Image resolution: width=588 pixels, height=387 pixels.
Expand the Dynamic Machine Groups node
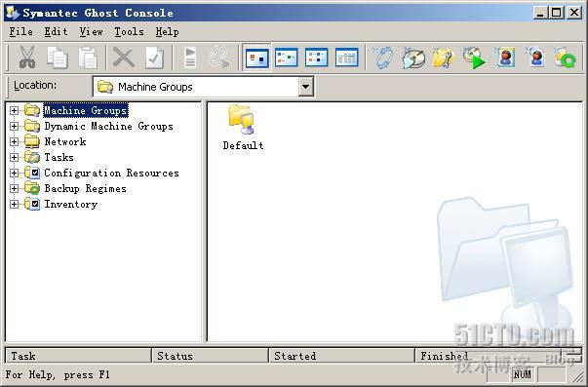tap(14, 126)
